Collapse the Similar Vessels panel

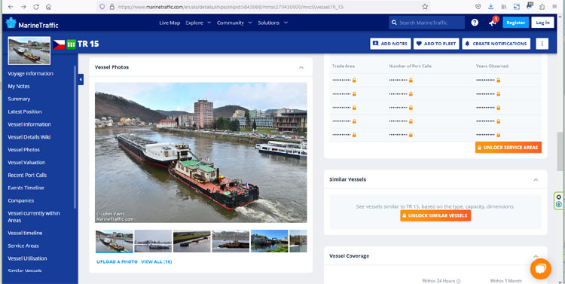[536, 179]
